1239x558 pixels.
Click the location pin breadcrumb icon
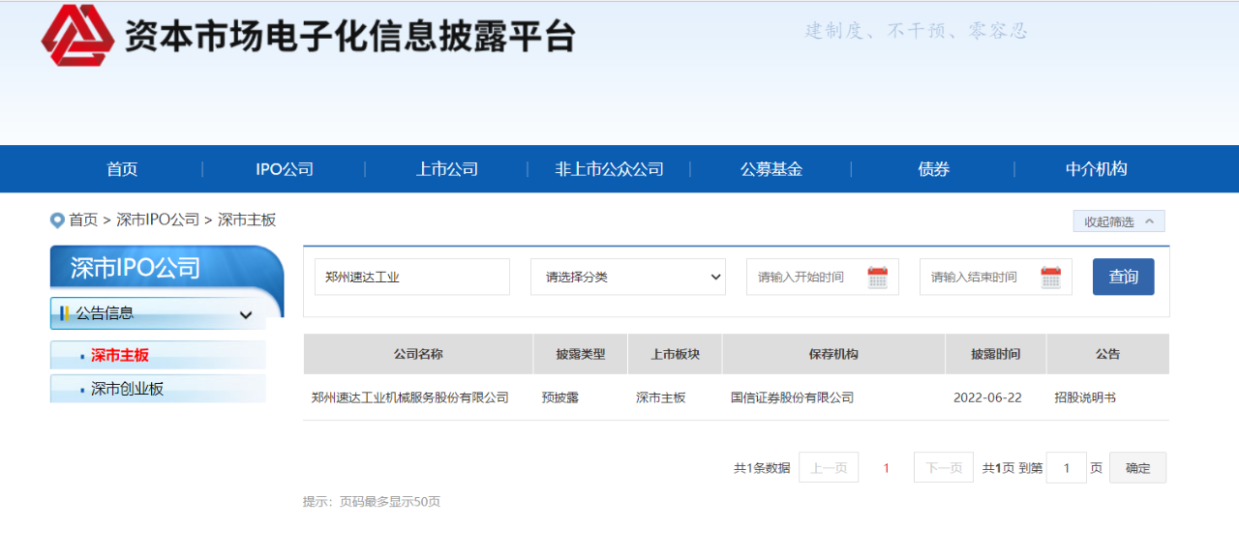click(57, 220)
